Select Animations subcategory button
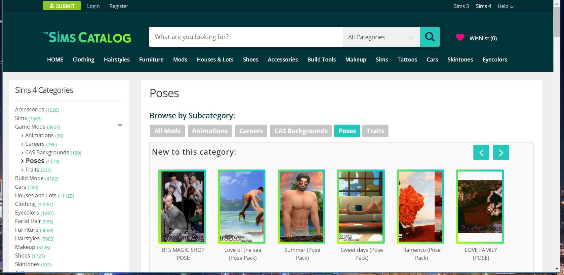Image resolution: width=564 pixels, height=275 pixels. click(210, 131)
